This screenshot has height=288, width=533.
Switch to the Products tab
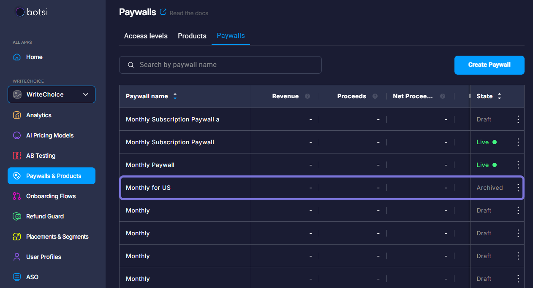[x=192, y=36]
